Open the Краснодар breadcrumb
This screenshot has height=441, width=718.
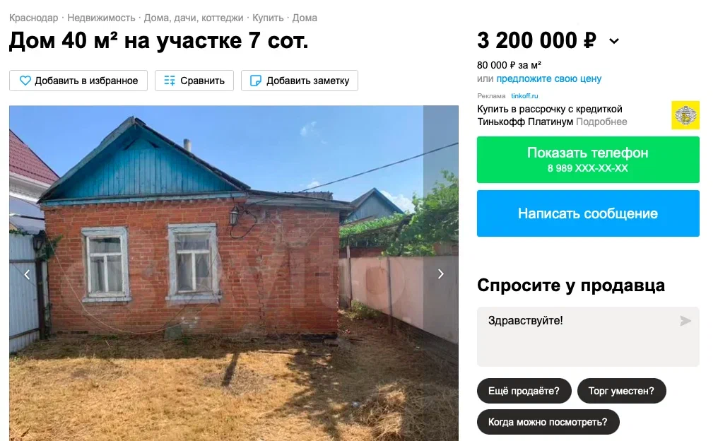[x=34, y=18]
